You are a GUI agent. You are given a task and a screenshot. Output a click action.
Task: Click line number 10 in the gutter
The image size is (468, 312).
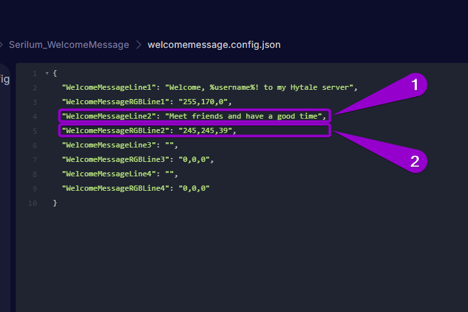[x=33, y=203]
